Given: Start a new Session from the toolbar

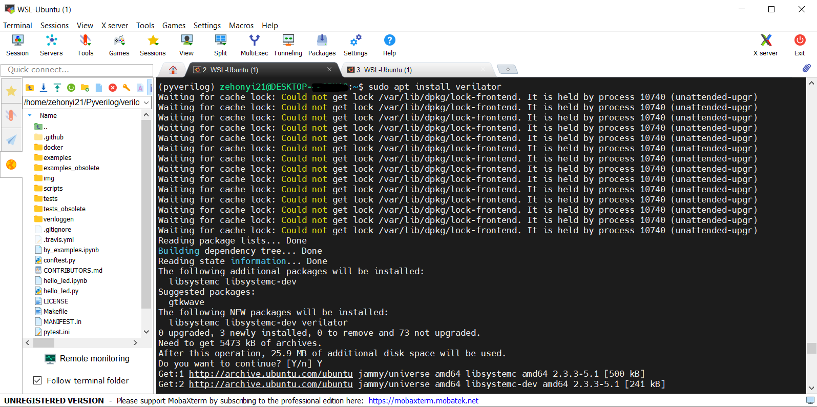Looking at the screenshot, I should click(17, 45).
